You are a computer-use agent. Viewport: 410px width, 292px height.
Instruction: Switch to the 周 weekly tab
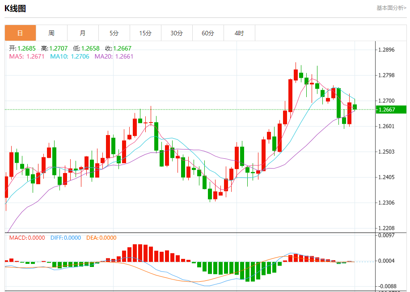tap(51, 33)
